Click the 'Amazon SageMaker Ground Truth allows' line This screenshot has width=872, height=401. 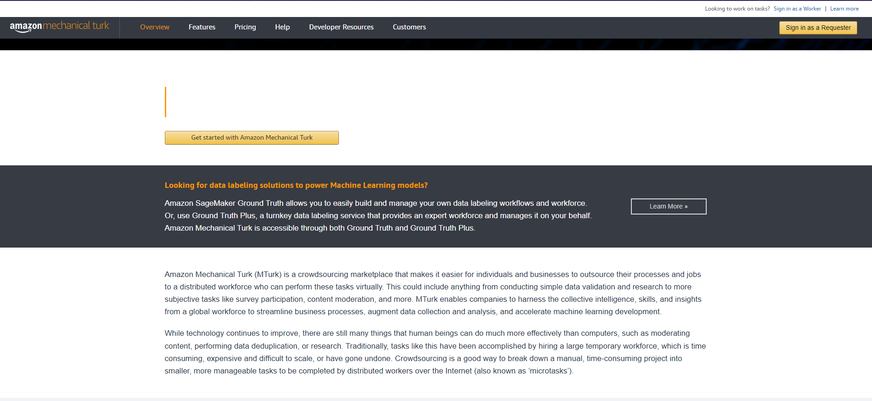point(376,203)
